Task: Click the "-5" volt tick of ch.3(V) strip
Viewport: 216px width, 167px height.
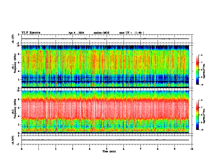Action: pos(18,144)
